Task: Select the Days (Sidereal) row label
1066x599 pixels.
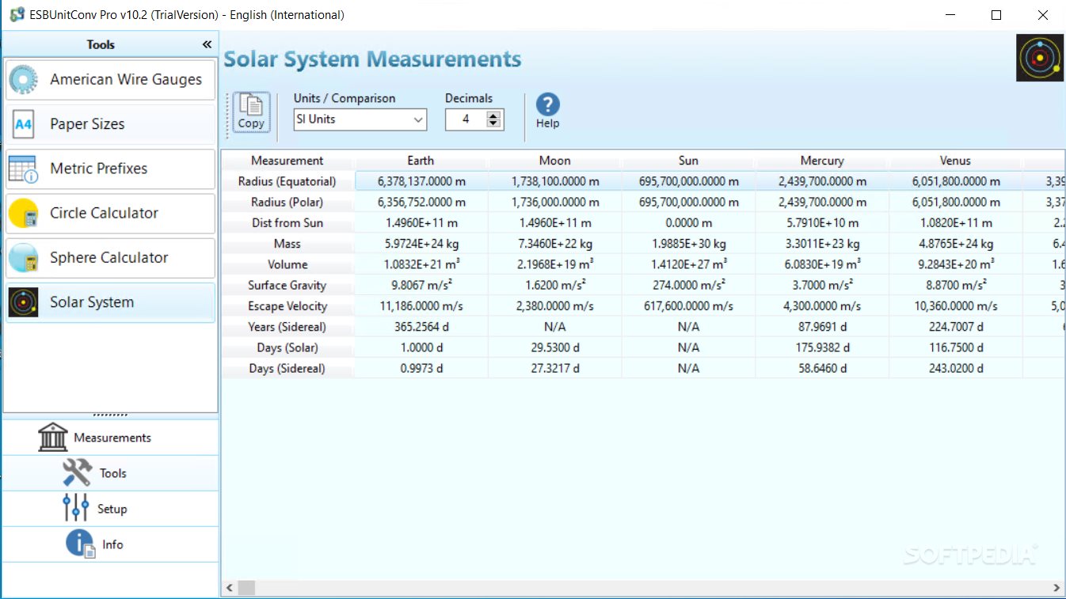Action: point(287,369)
